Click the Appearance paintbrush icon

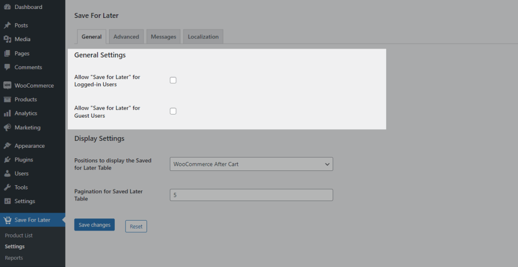click(x=7, y=146)
